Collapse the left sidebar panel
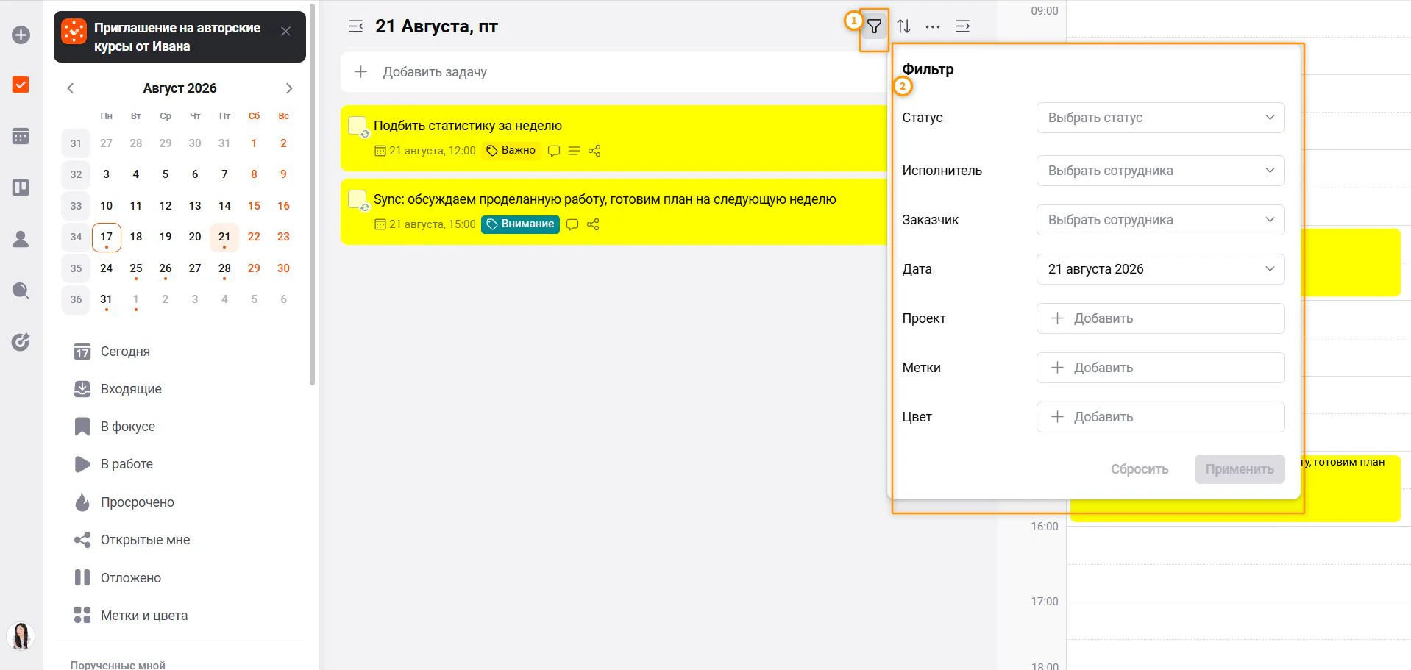 [356, 26]
